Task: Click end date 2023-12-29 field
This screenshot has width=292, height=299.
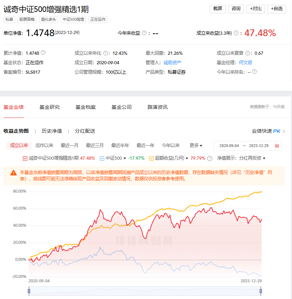Action: [x=259, y=146]
